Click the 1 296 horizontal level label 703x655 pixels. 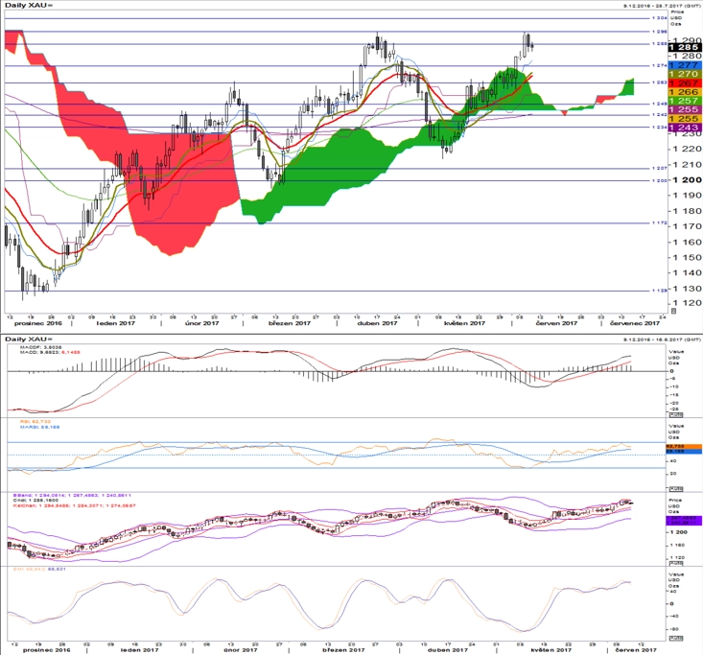pos(660,32)
